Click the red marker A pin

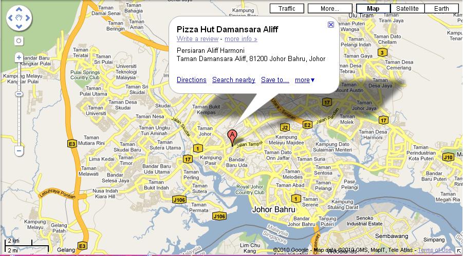click(x=232, y=138)
